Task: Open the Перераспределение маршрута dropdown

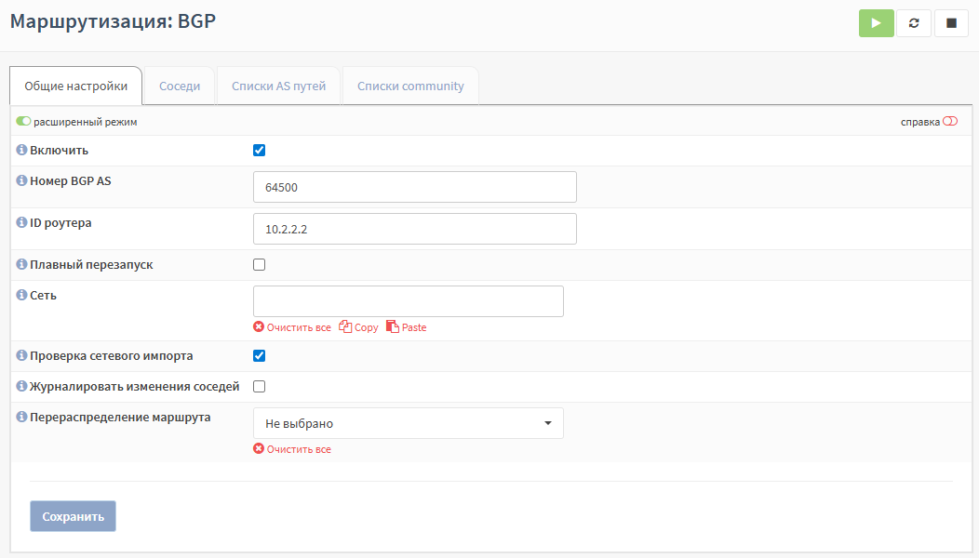Action: (408, 423)
